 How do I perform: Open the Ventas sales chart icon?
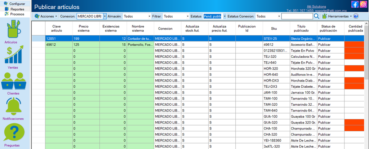tap(14, 54)
